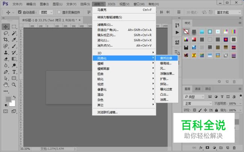This screenshot has height=152, width=244.
Task: Select the Gradient tool
Action: (x=14, y=59)
